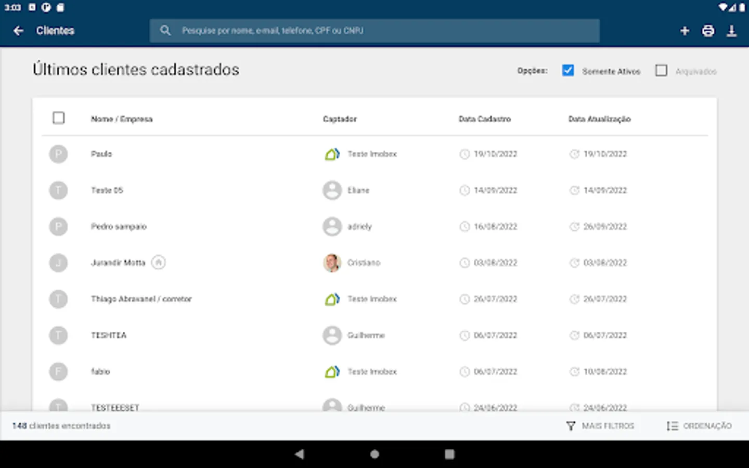The width and height of the screenshot is (749, 468).
Task: Click the registration clock icon in Pedro sampaio's row
Action: tap(464, 227)
